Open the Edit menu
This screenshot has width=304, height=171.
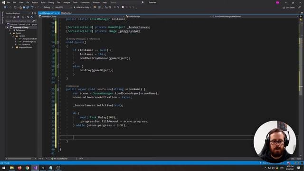point(15,2)
